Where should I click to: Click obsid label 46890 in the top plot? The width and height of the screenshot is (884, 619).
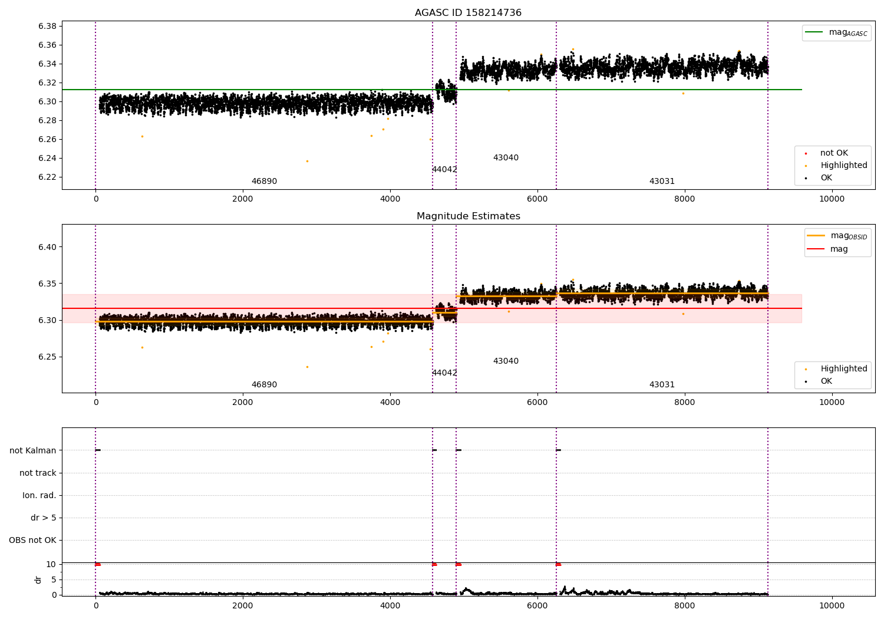coord(264,182)
